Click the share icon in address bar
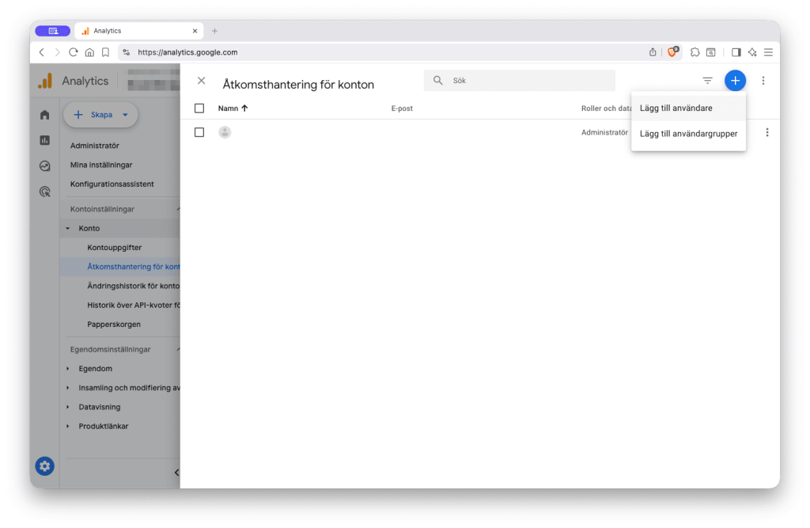810x528 pixels. (653, 52)
